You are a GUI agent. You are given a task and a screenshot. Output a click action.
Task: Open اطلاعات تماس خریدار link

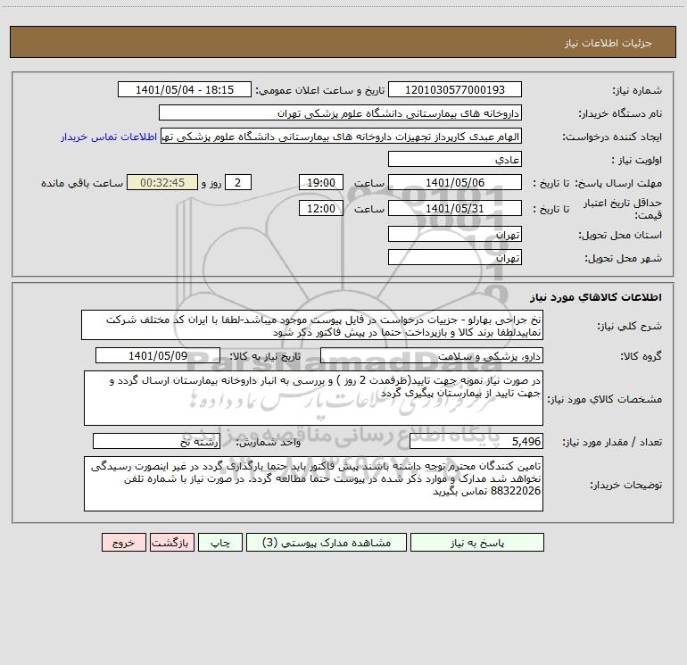[109, 137]
